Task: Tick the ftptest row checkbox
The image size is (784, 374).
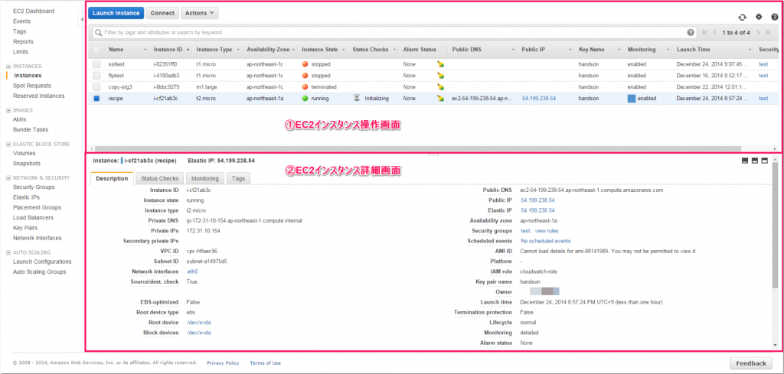Action: click(96, 76)
